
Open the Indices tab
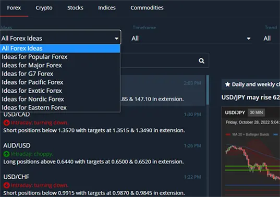(107, 8)
